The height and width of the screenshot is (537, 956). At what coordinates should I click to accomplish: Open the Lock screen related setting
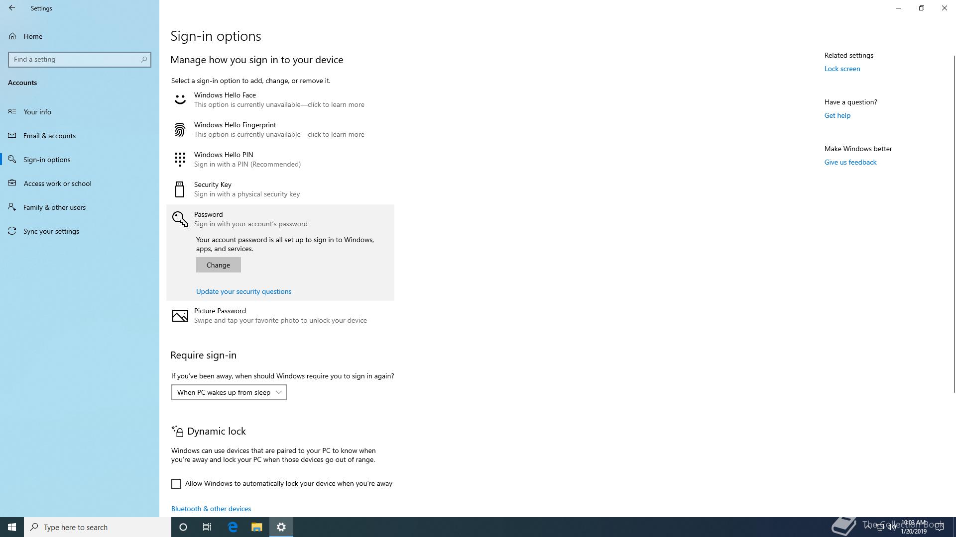(842, 69)
